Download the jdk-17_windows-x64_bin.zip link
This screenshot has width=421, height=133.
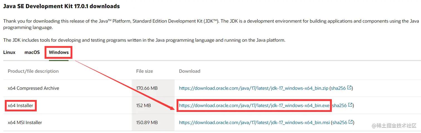pyautogui.click(x=253, y=88)
